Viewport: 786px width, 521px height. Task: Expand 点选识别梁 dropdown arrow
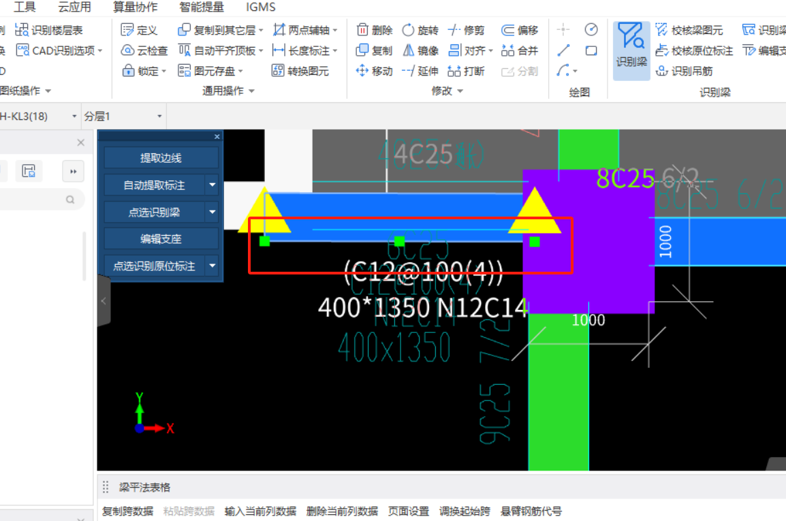(213, 212)
